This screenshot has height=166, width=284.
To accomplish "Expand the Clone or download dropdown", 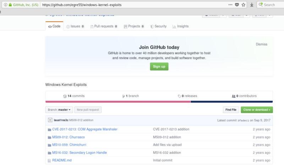I will click(x=257, y=110).
